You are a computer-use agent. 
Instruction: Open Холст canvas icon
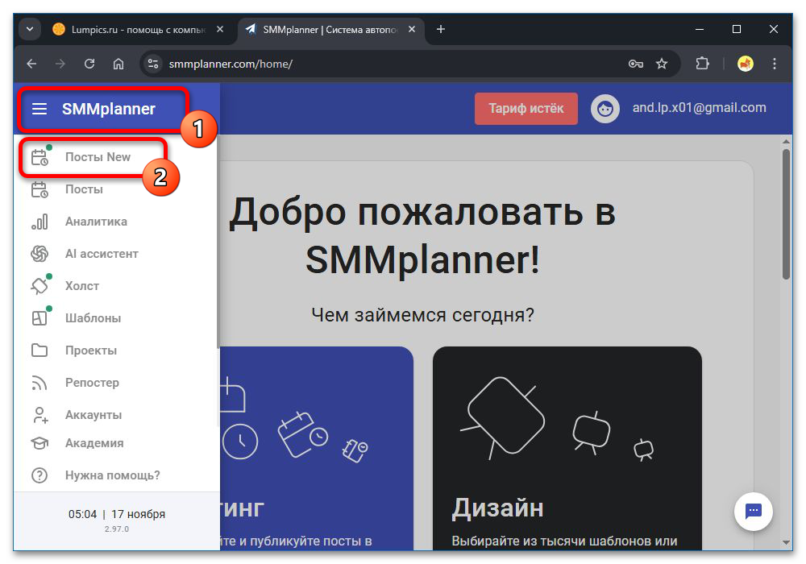39,286
